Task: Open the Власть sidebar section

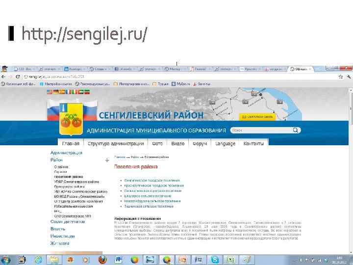Action: coord(58,229)
